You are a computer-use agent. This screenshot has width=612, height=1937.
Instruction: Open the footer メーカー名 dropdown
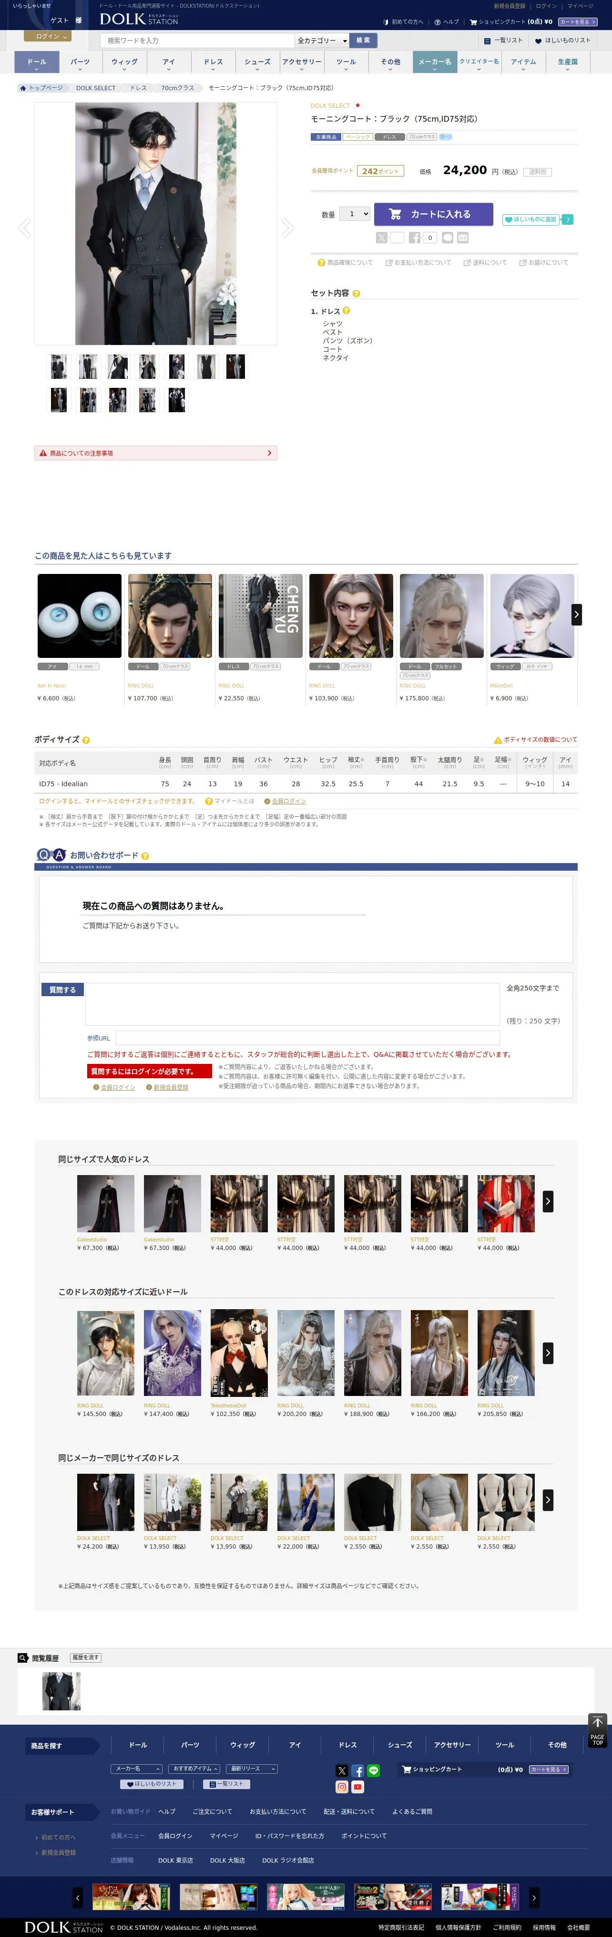coord(136,1769)
